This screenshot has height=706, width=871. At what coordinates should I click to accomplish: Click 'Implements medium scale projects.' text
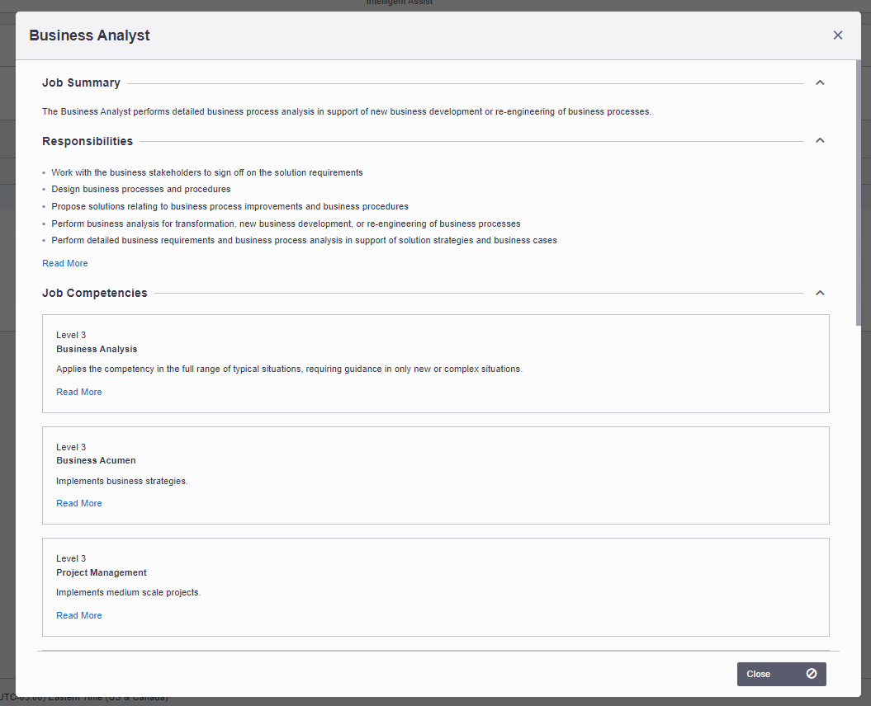coord(128,593)
